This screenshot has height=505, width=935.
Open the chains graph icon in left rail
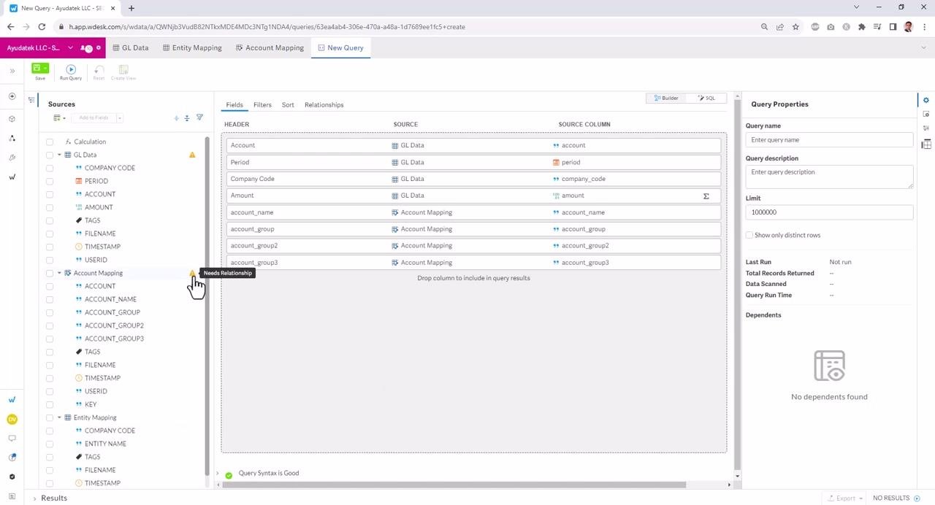tap(12, 138)
